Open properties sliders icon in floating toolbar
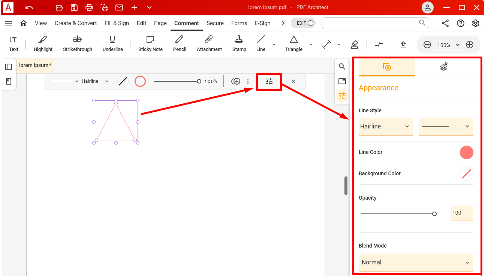Screen dimensions: 485x276 coord(269,81)
